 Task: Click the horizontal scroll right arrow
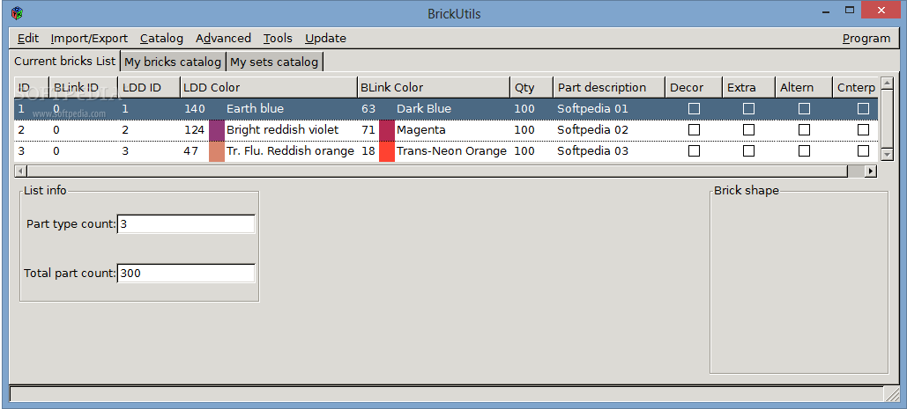click(x=870, y=171)
